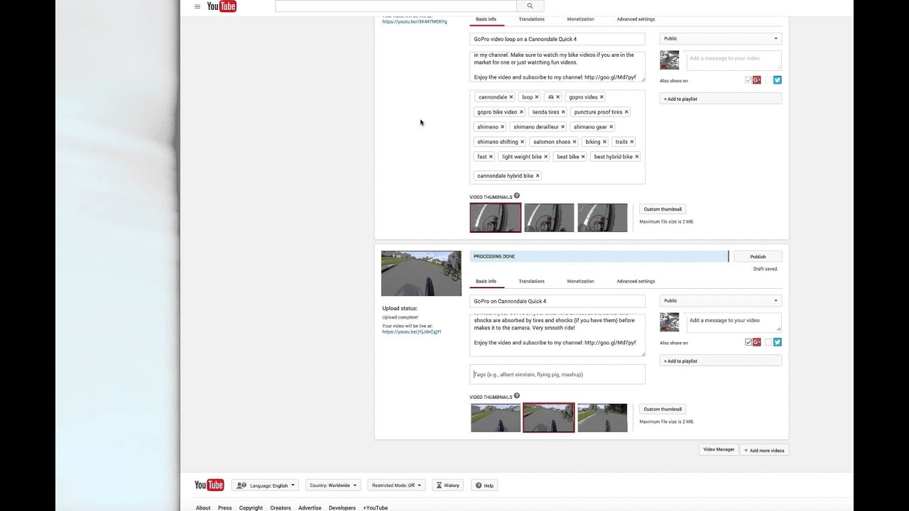This screenshot has height=511, width=909.
Task: Click the footer Copyright link
Action: 251,507
